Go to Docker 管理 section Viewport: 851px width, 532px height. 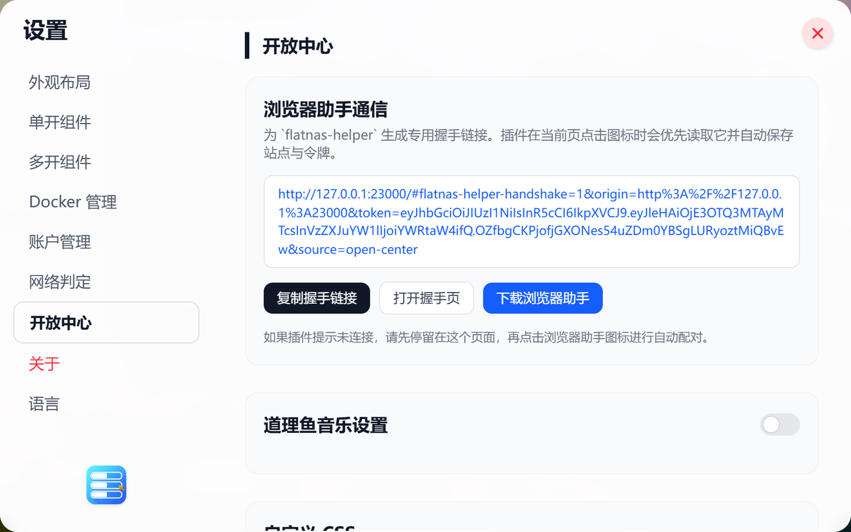click(73, 202)
